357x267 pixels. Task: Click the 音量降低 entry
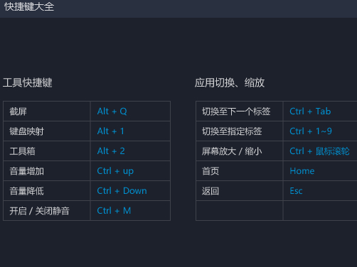click(26, 191)
